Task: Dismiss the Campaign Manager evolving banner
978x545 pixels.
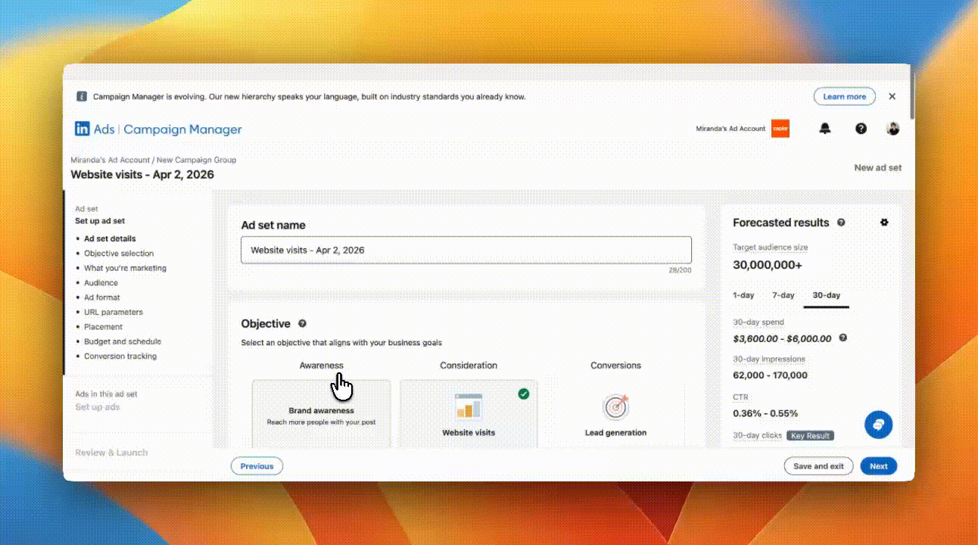Action: click(892, 97)
